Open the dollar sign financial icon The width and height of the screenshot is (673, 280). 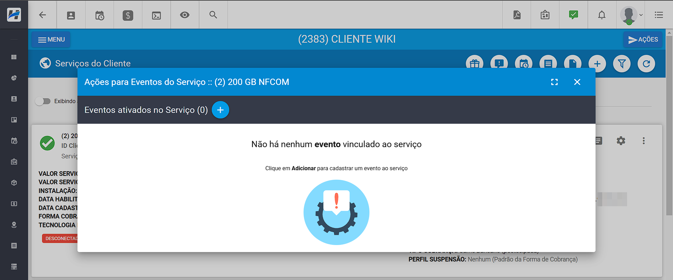128,15
